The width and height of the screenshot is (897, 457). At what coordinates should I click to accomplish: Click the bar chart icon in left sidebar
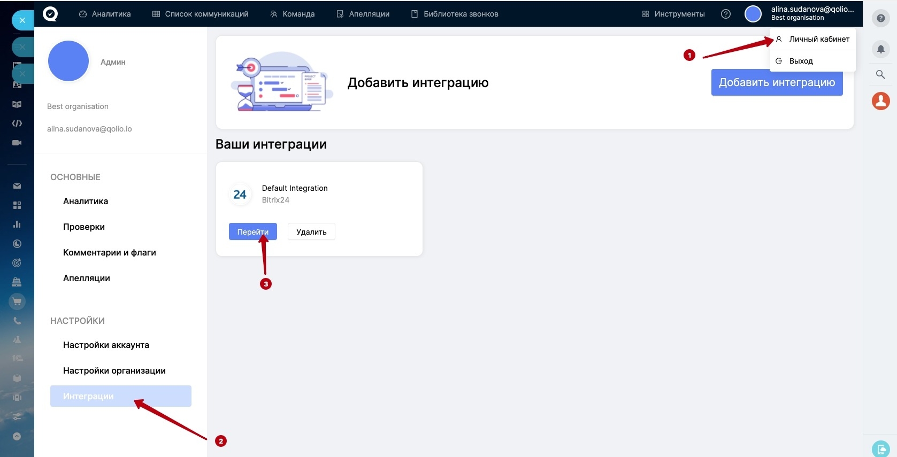[x=17, y=224]
